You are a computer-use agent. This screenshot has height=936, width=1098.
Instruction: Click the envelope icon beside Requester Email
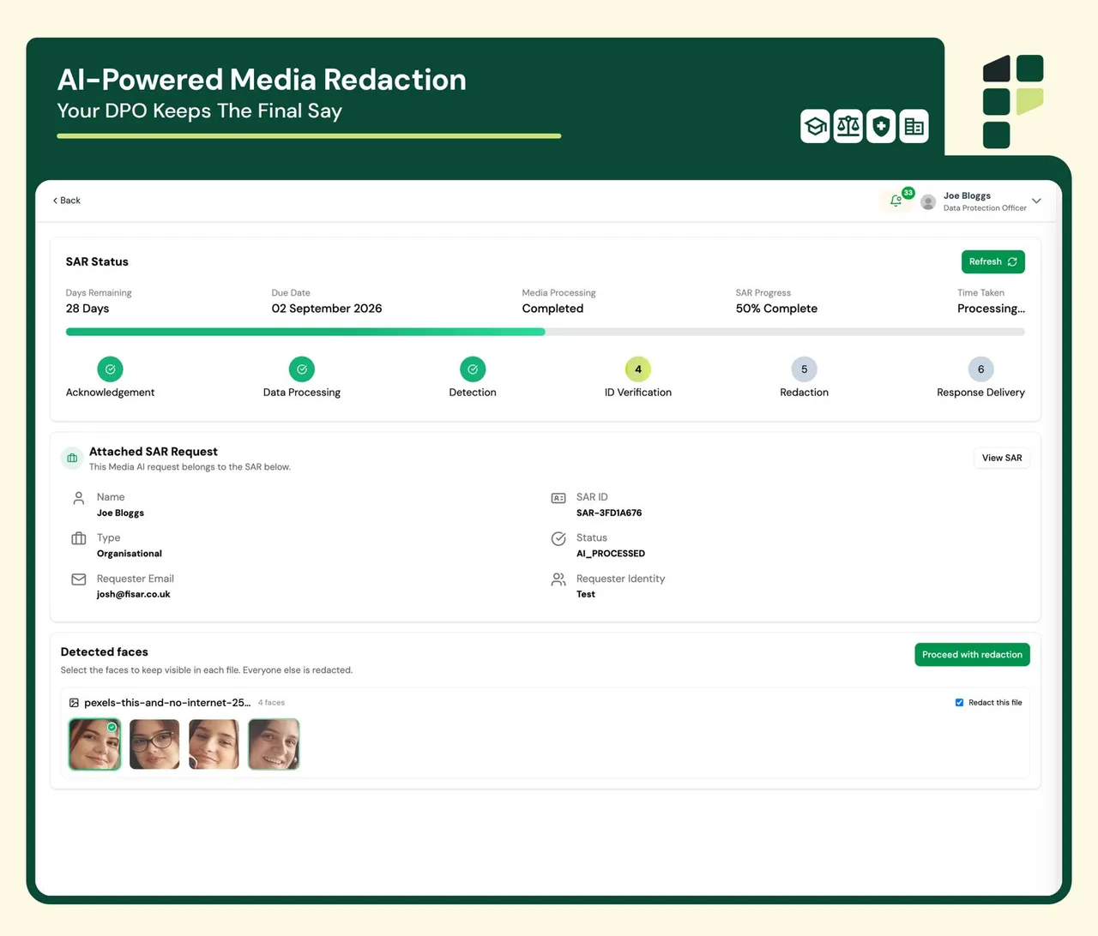[x=79, y=579]
